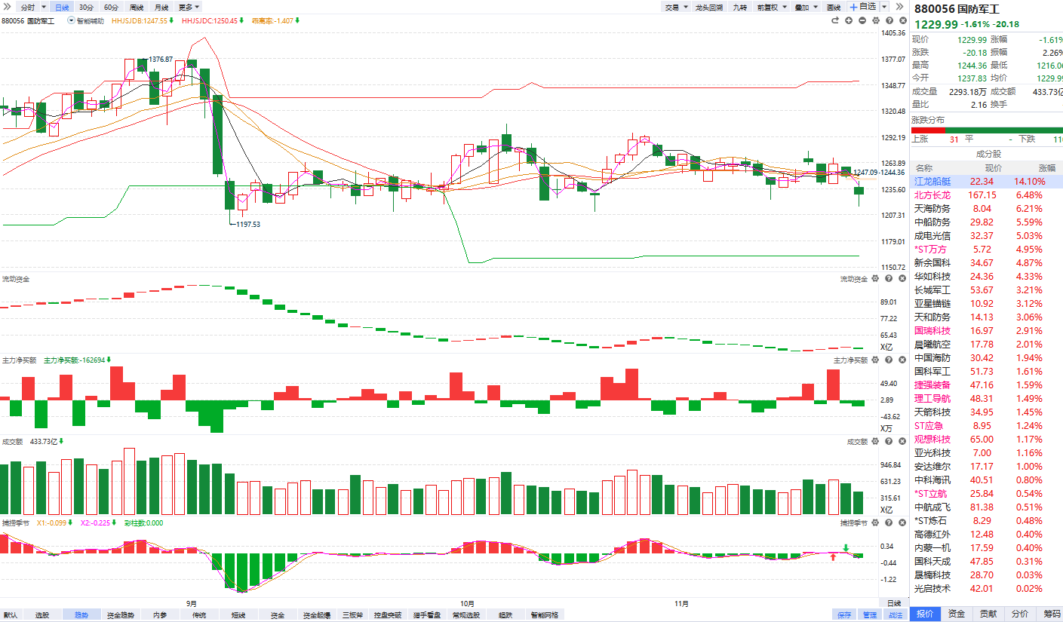The width and height of the screenshot is (1063, 622).
Task: Open the 更多 periods dropdown
Action: pos(189,7)
